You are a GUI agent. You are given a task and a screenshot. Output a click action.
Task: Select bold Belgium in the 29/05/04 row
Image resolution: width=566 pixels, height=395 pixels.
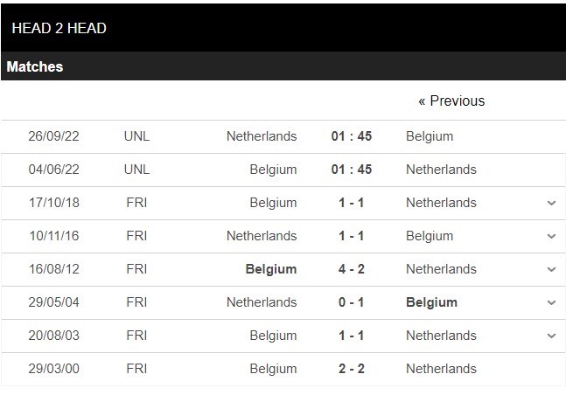(x=431, y=302)
